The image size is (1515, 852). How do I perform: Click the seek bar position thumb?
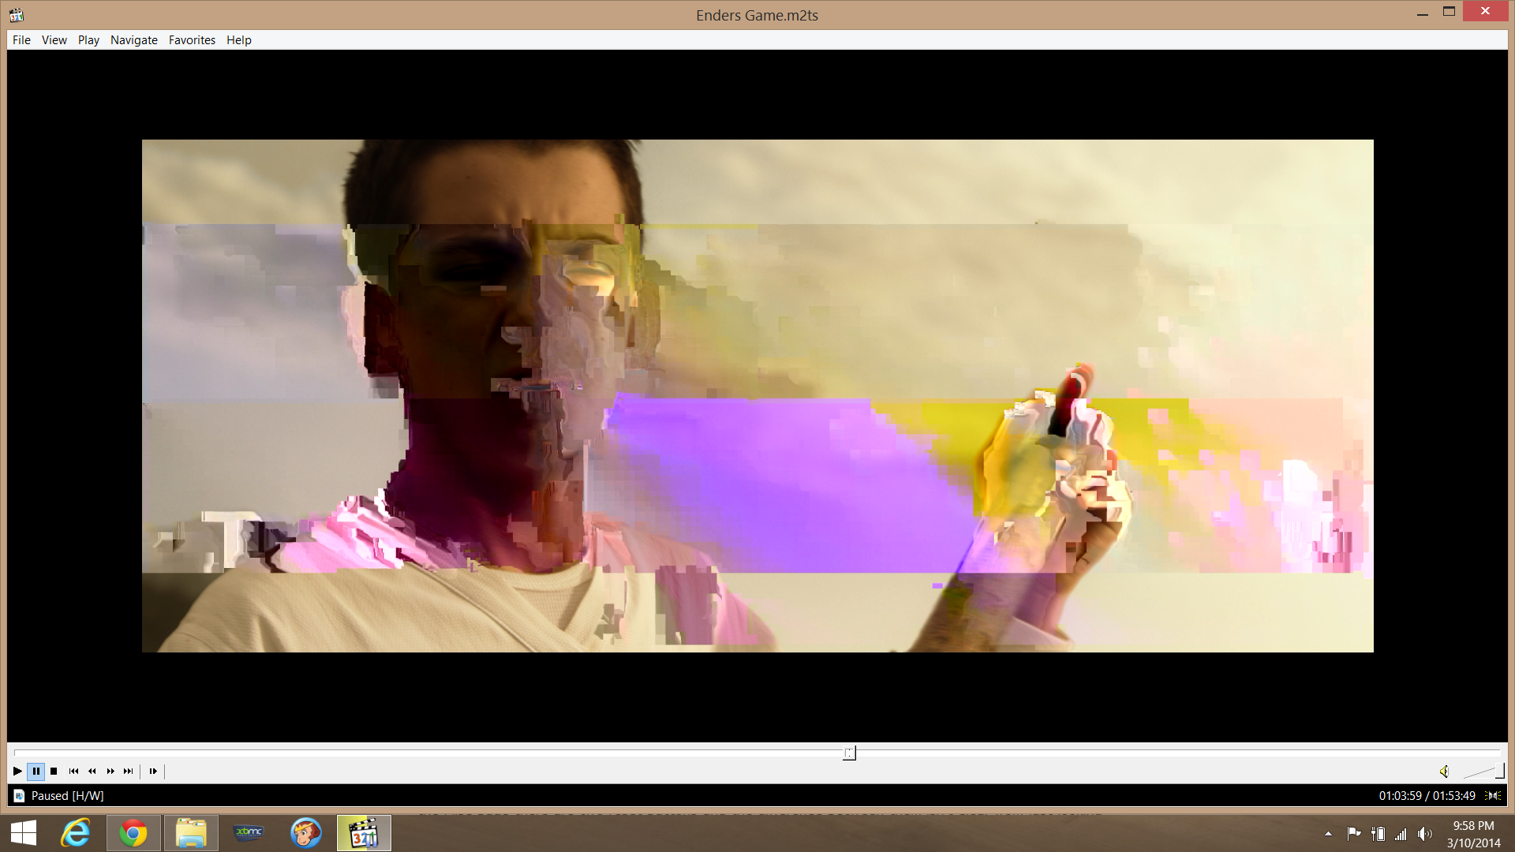[x=849, y=753]
